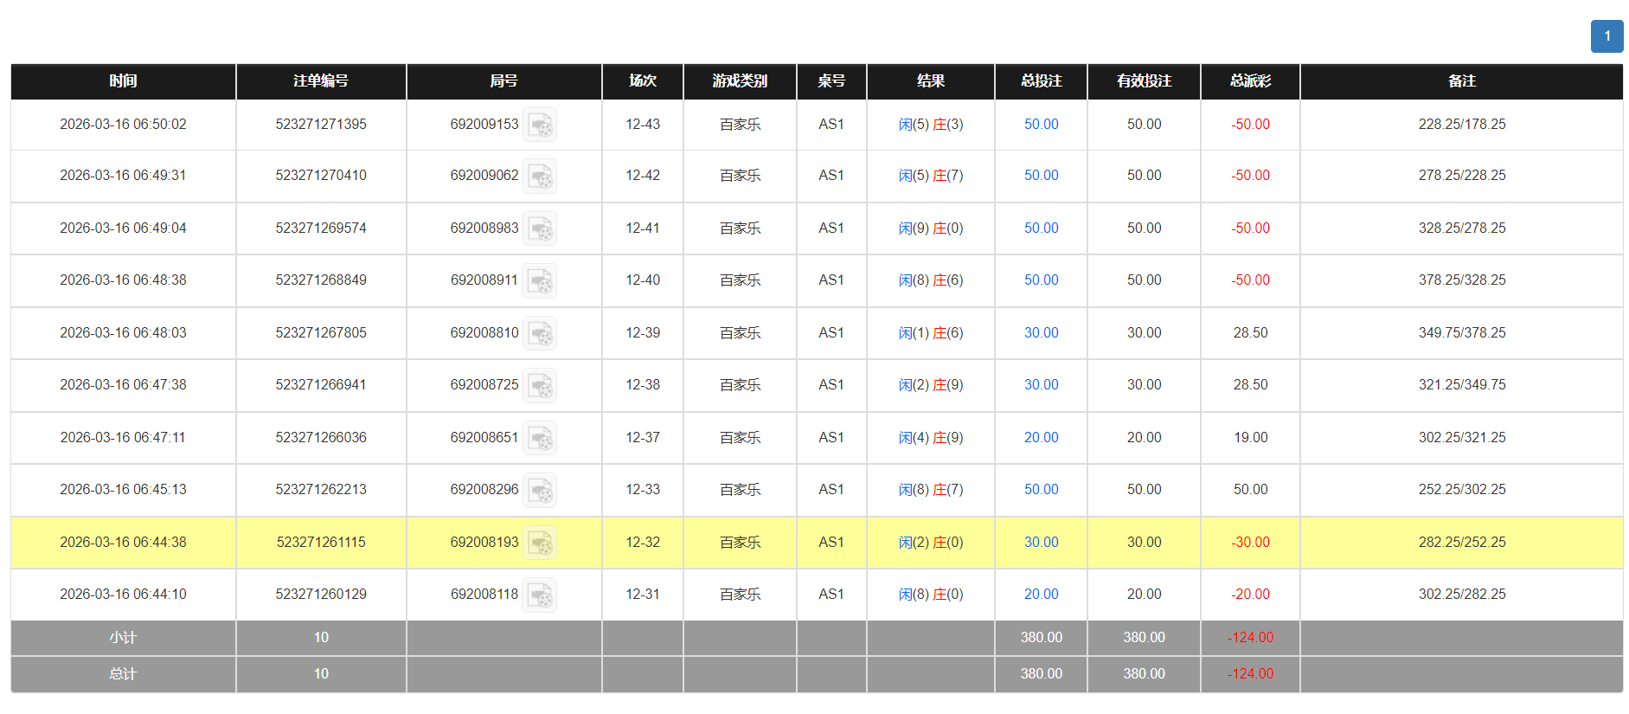This screenshot has height=714, width=1629.
Task: Click remark 228.25/178.25
Action: point(1462,125)
